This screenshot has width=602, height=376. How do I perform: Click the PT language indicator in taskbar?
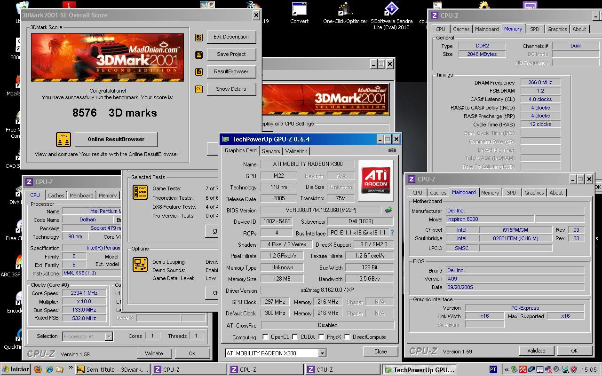click(493, 369)
